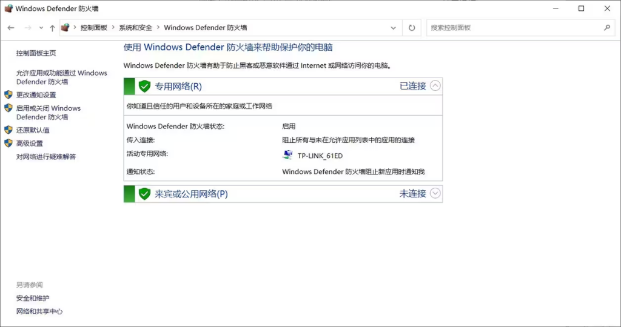This screenshot has width=621, height=327.
Task: Expand the 来宾或公用网络(P) section chevron
Action: [x=435, y=193]
